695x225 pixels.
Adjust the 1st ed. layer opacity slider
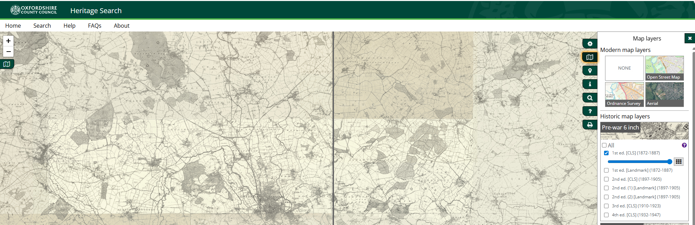(x=640, y=162)
